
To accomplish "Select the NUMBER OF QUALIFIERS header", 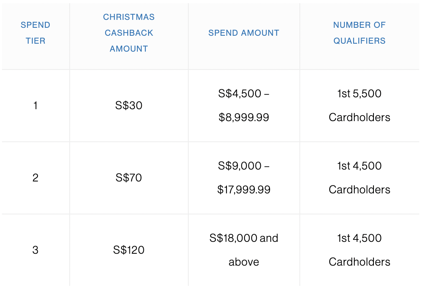I will coord(360,33).
